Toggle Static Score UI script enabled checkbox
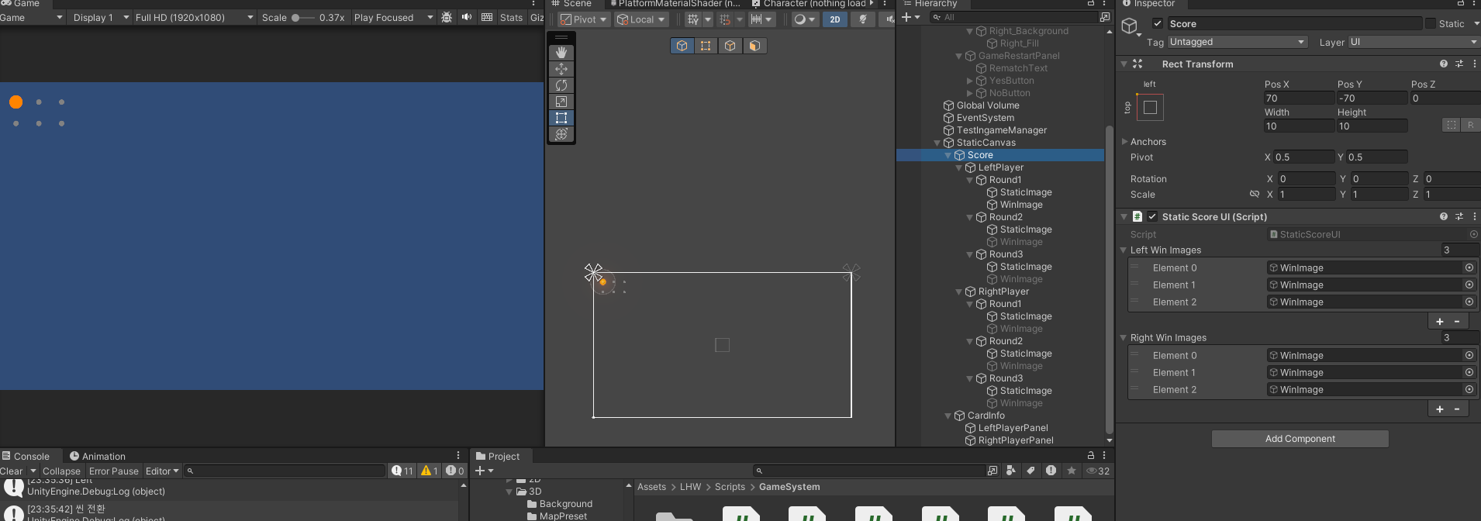 coord(1152,217)
